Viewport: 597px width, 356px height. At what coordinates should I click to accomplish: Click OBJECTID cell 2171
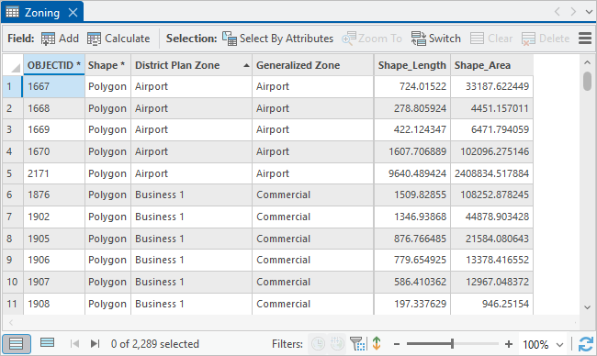pos(54,173)
